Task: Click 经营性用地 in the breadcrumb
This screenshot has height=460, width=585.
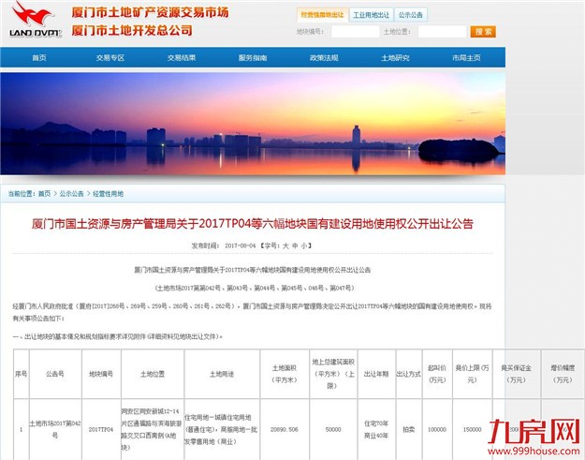Action: coord(108,194)
